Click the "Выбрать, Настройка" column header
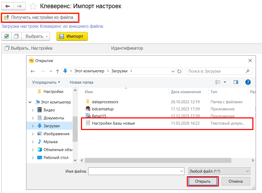The image size is (262, 193). click(x=55, y=48)
